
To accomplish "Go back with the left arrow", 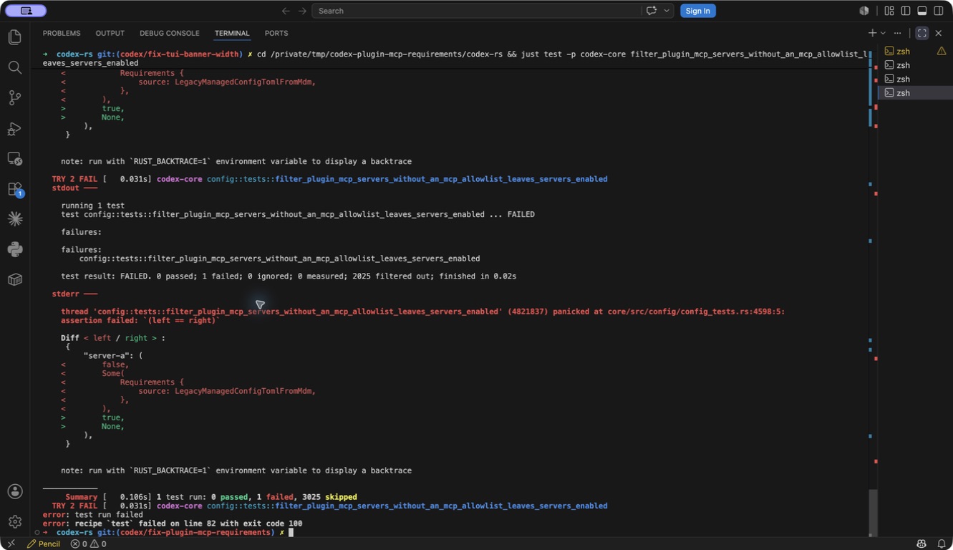I will coord(286,11).
